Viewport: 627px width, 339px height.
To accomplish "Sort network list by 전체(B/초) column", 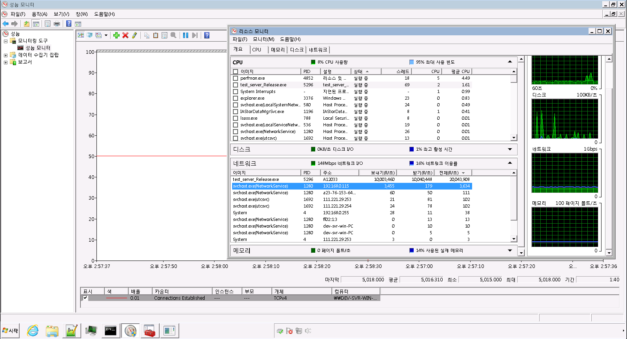I will click(453, 173).
